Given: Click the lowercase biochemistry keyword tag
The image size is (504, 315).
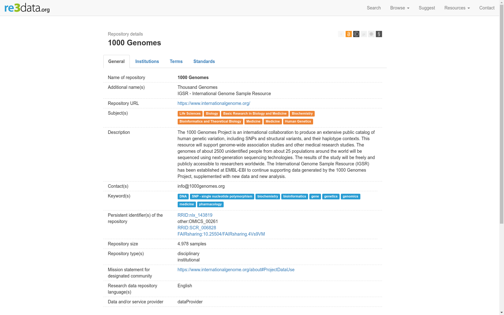Looking at the screenshot, I should (x=268, y=197).
